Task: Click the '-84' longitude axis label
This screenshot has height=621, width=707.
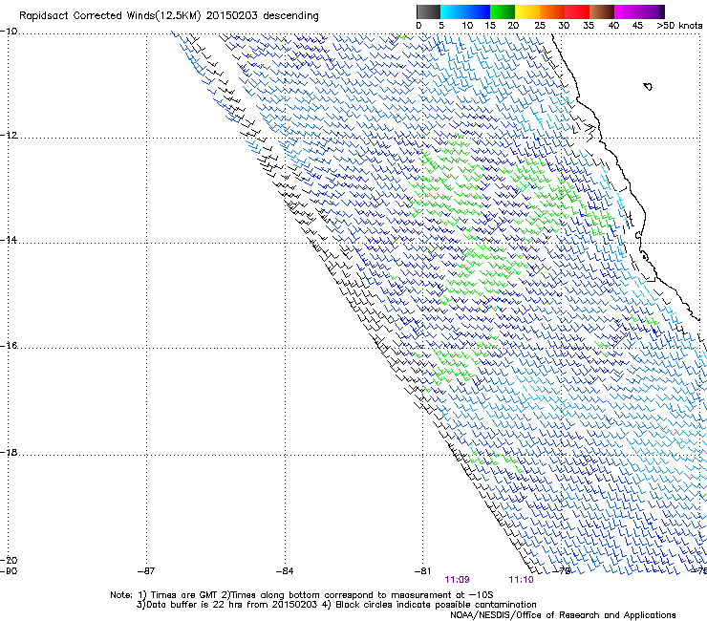Action: (x=285, y=571)
